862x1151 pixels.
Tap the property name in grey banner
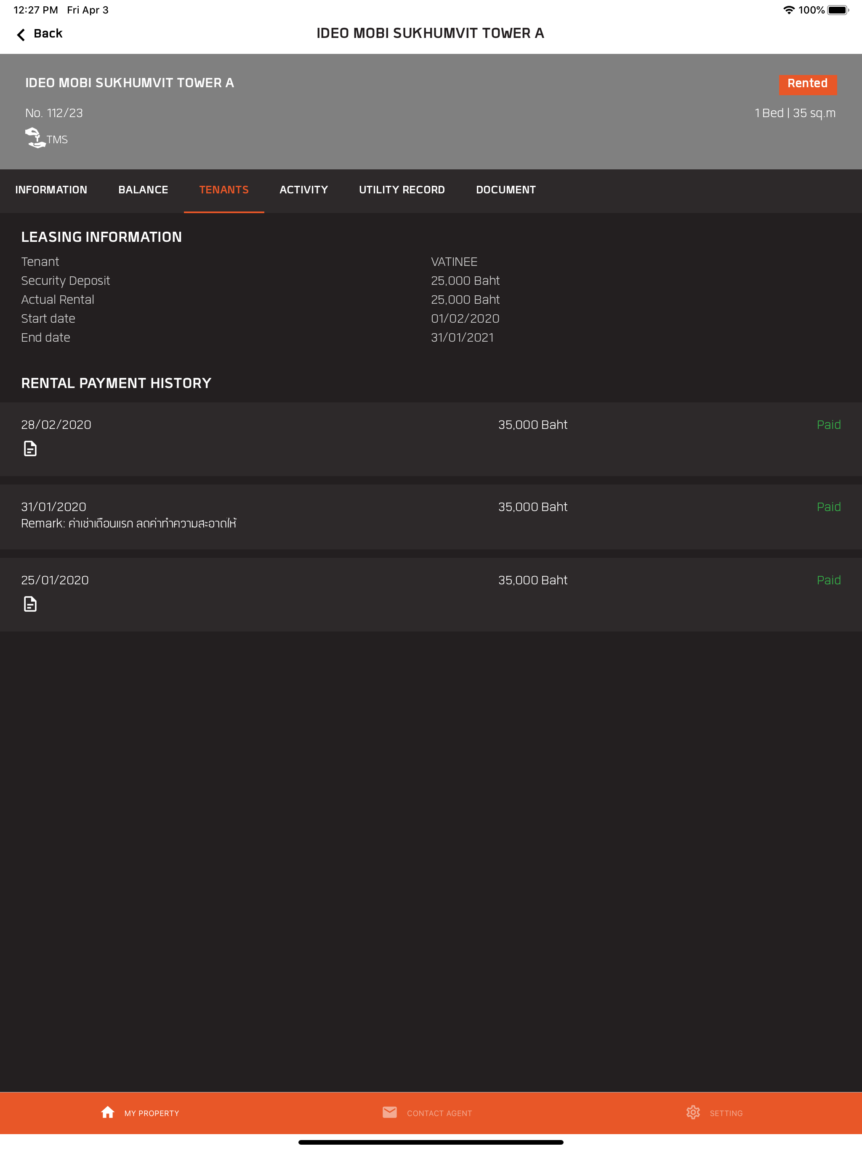(x=130, y=83)
